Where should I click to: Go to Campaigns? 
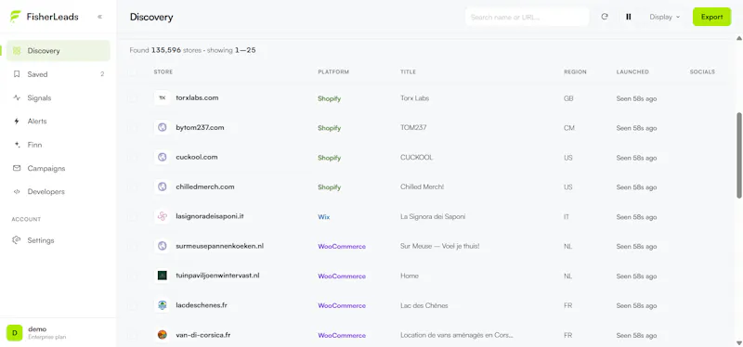[x=59, y=168]
